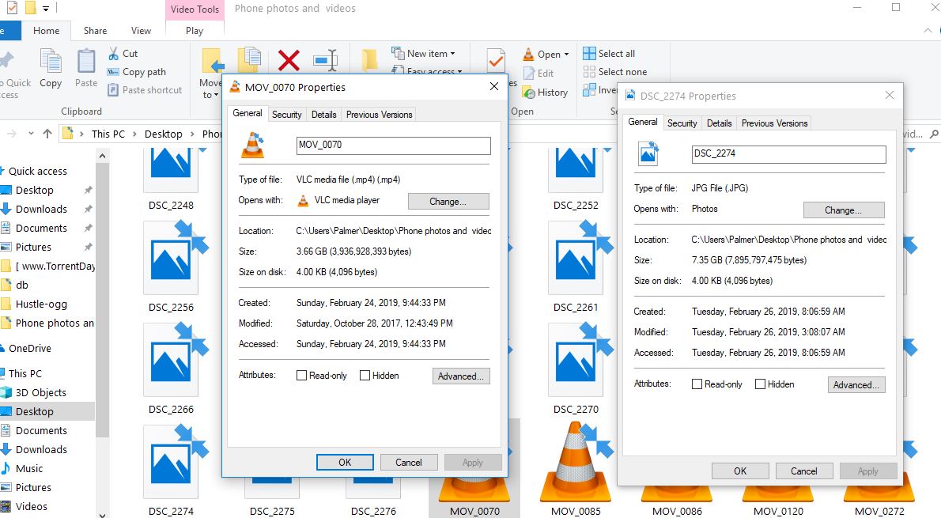This screenshot has height=518, width=941.
Task: Click Change button in MOV_0070 Properties
Action: click(x=448, y=202)
